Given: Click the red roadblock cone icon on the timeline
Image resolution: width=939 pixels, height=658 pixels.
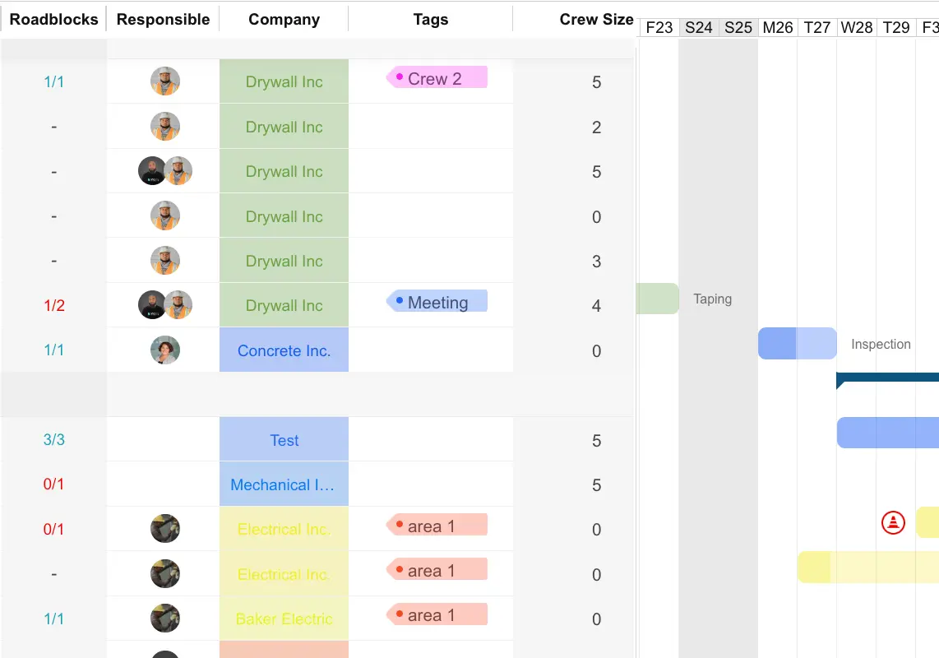Looking at the screenshot, I should click(x=894, y=522).
